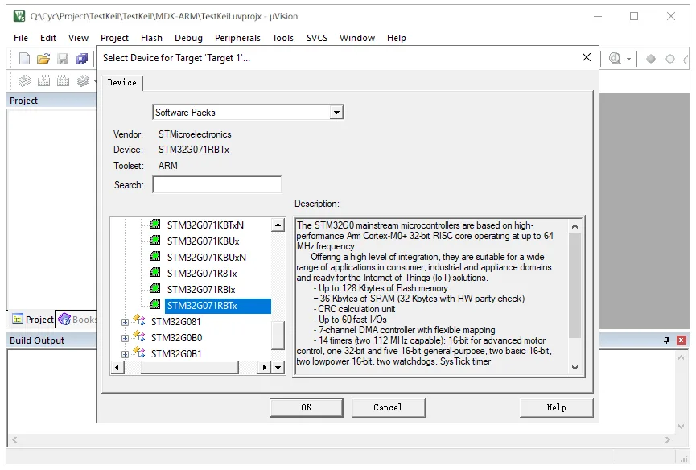Open the File menu
Screen dimensions: 696x470
coord(21,38)
